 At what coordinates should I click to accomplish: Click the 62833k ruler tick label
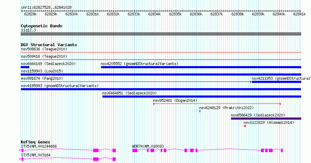pyautogui.click(x=134, y=14)
